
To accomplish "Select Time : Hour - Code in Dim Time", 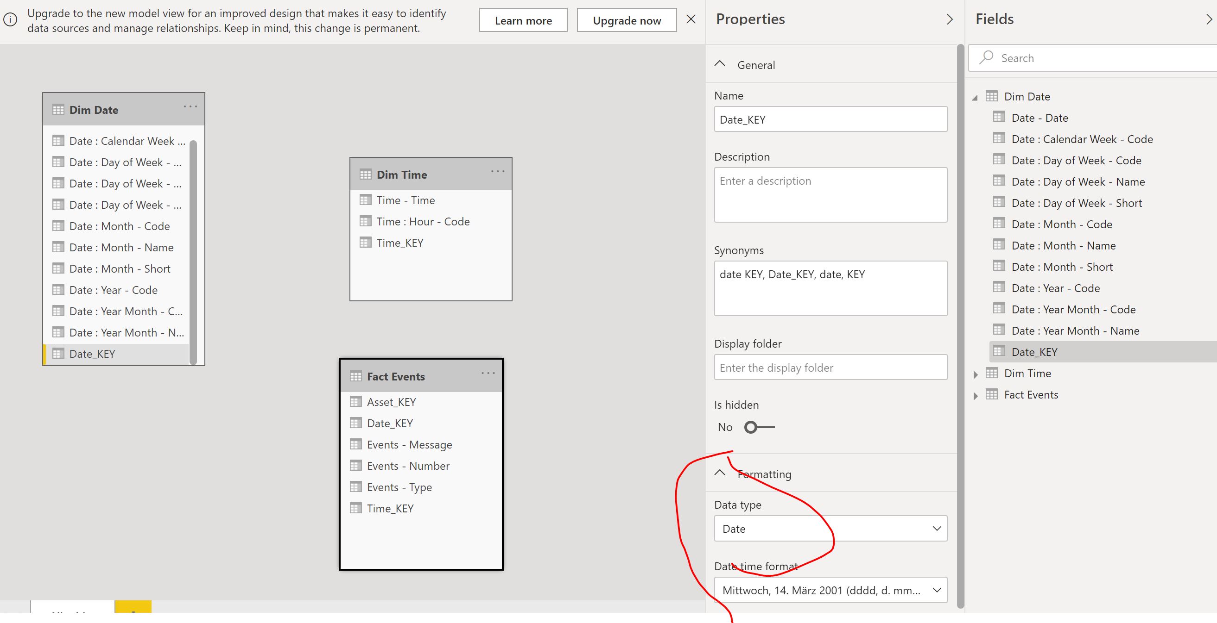I will coord(423,221).
